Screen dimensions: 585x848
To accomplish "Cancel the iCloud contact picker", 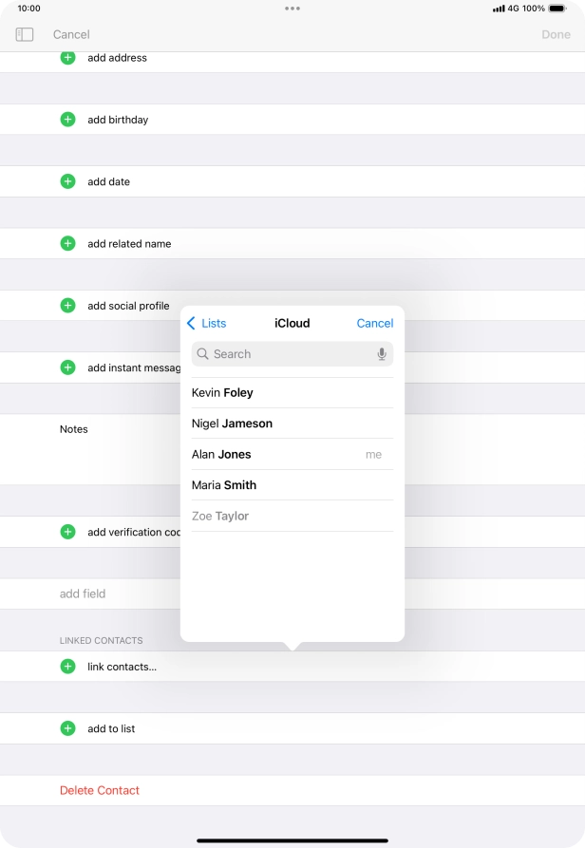I will (374, 323).
